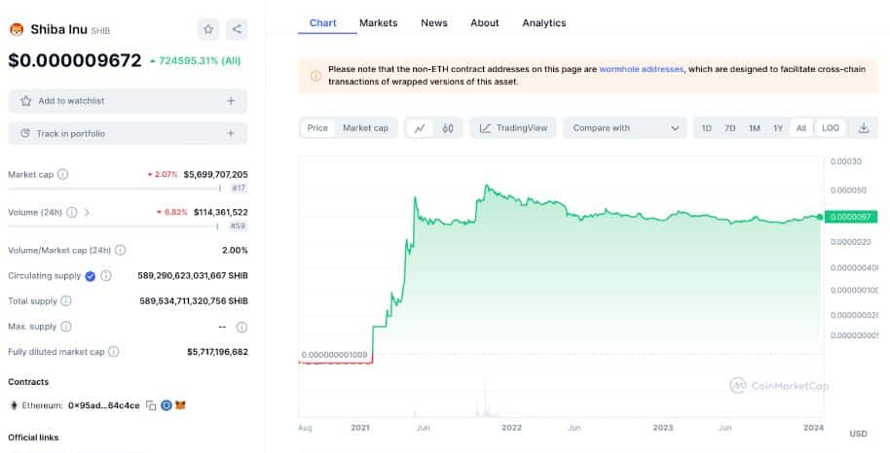Toggle the LOG scale button
890x453 pixels.
830,128
